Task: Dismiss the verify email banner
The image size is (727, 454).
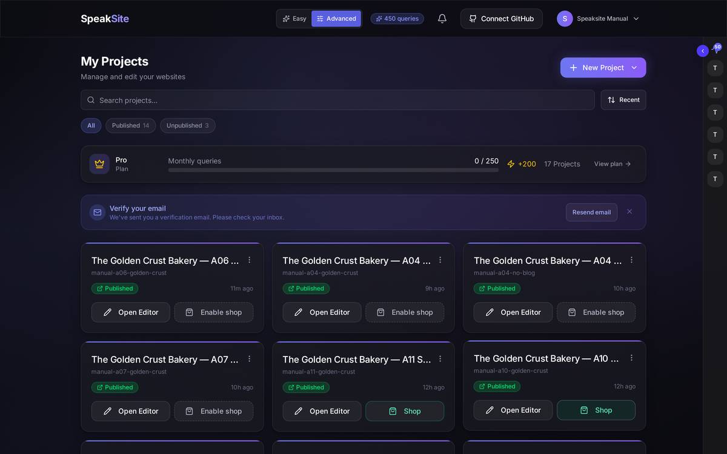Action: pyautogui.click(x=629, y=211)
